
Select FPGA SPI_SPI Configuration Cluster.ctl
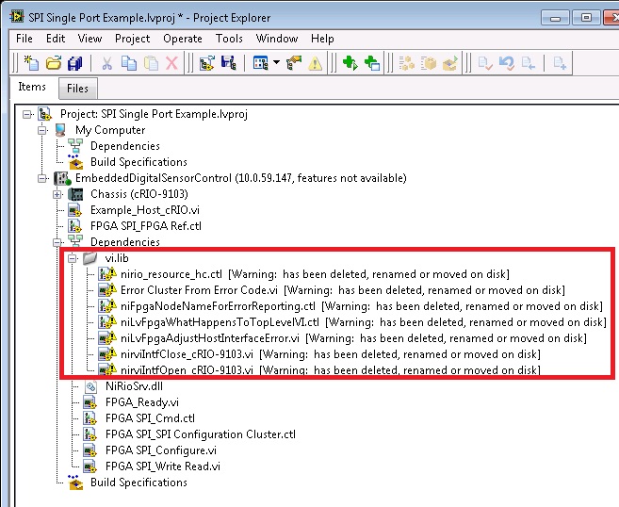[200, 434]
